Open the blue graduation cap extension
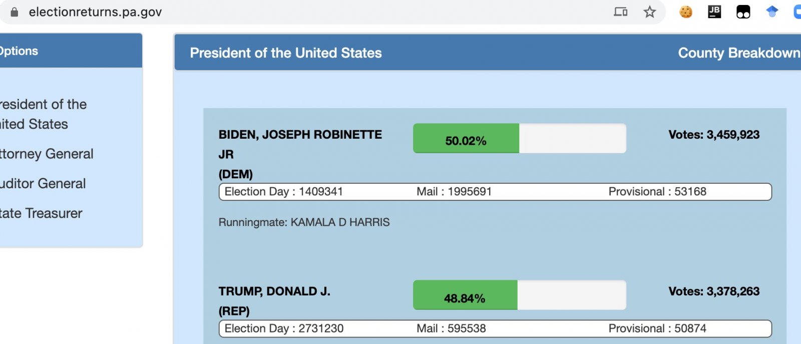This screenshot has height=344, width=801. click(x=772, y=12)
